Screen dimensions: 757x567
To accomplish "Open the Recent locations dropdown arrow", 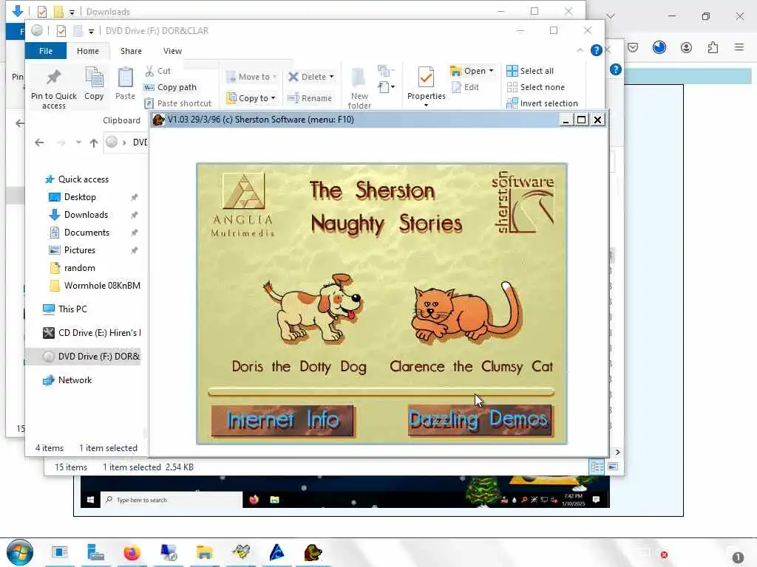I will 78,142.
